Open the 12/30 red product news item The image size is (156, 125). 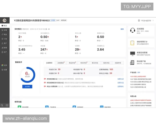tap(138, 77)
